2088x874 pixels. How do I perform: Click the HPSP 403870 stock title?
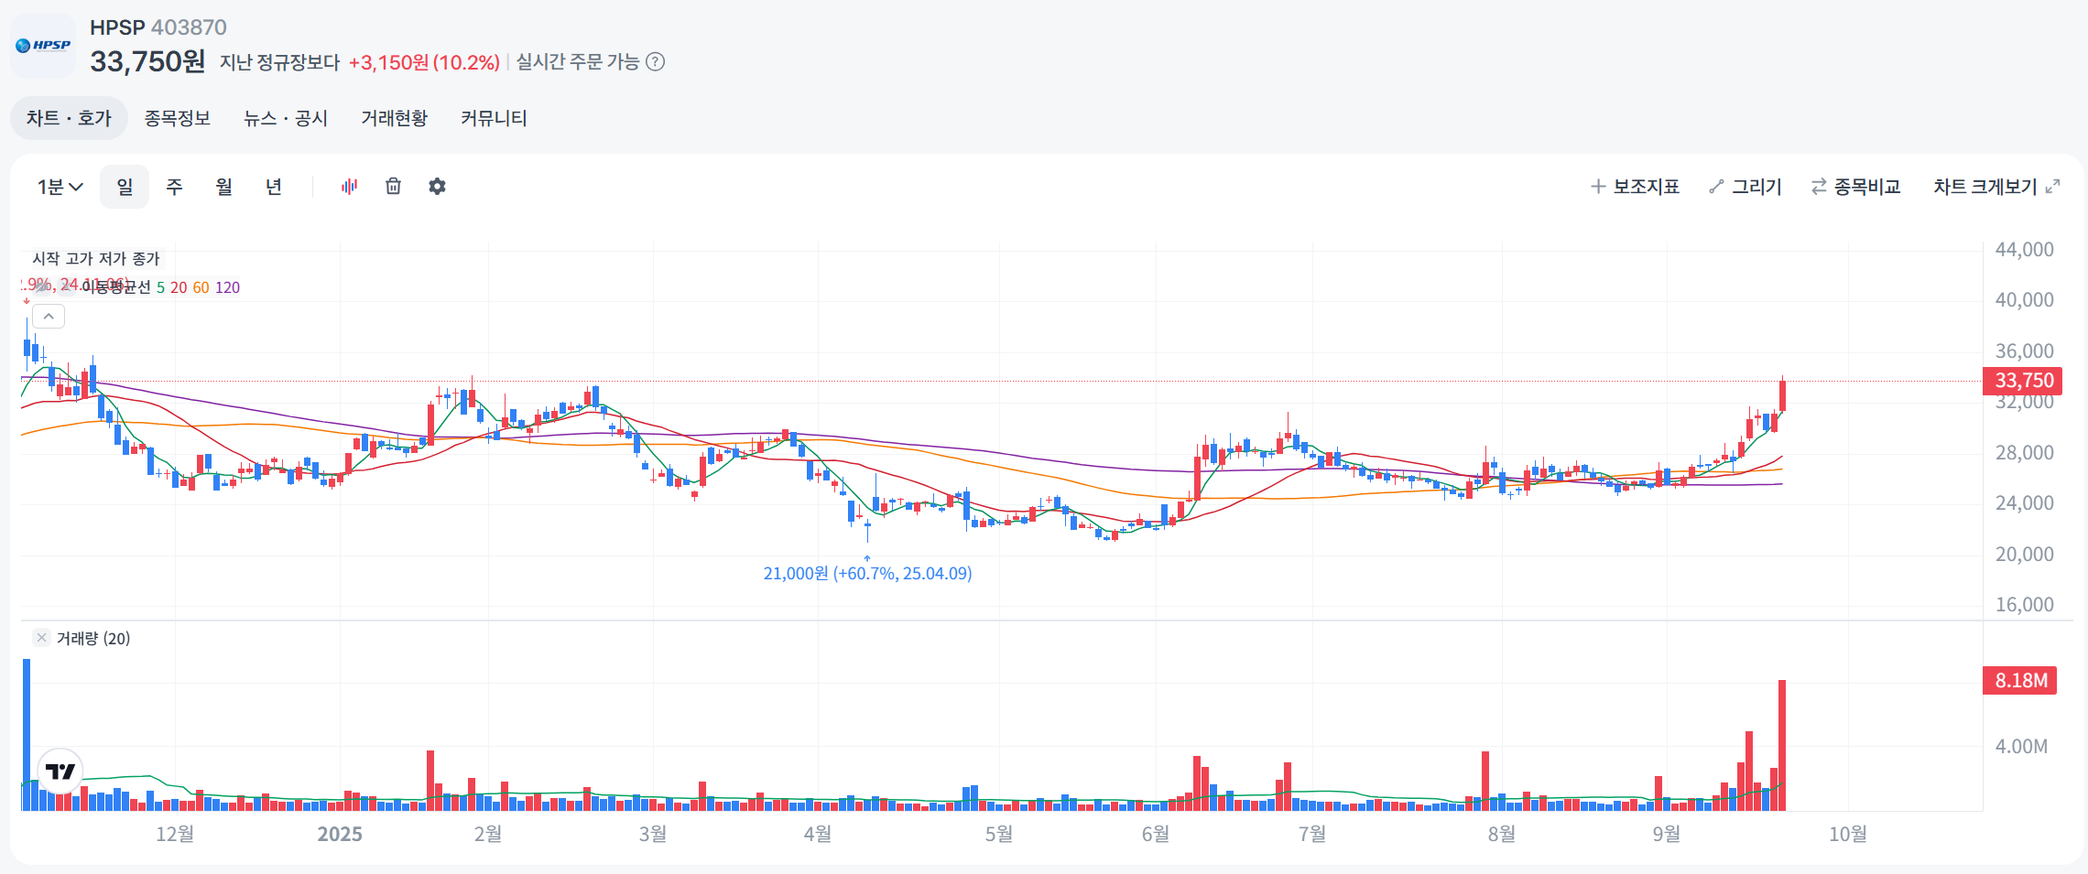coord(158,27)
